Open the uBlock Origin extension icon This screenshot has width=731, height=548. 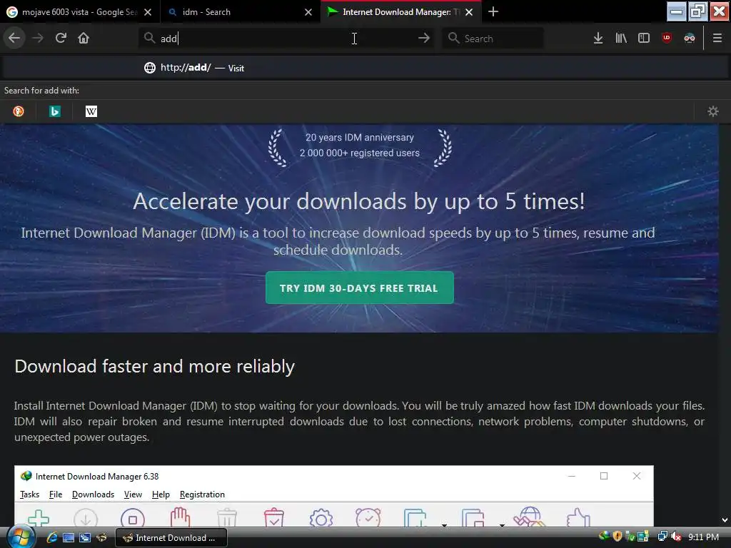point(667,38)
